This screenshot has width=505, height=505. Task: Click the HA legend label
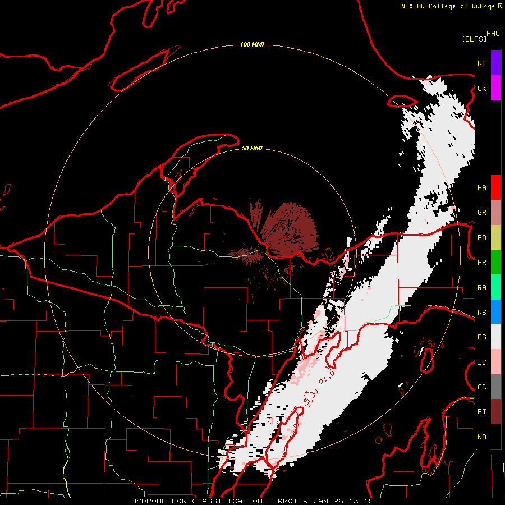481,188
